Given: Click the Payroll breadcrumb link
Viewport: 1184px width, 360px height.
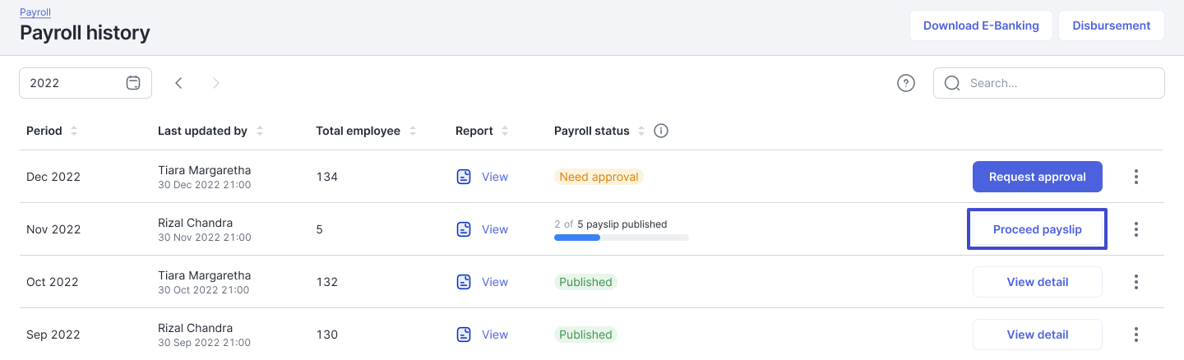Looking at the screenshot, I should (35, 12).
